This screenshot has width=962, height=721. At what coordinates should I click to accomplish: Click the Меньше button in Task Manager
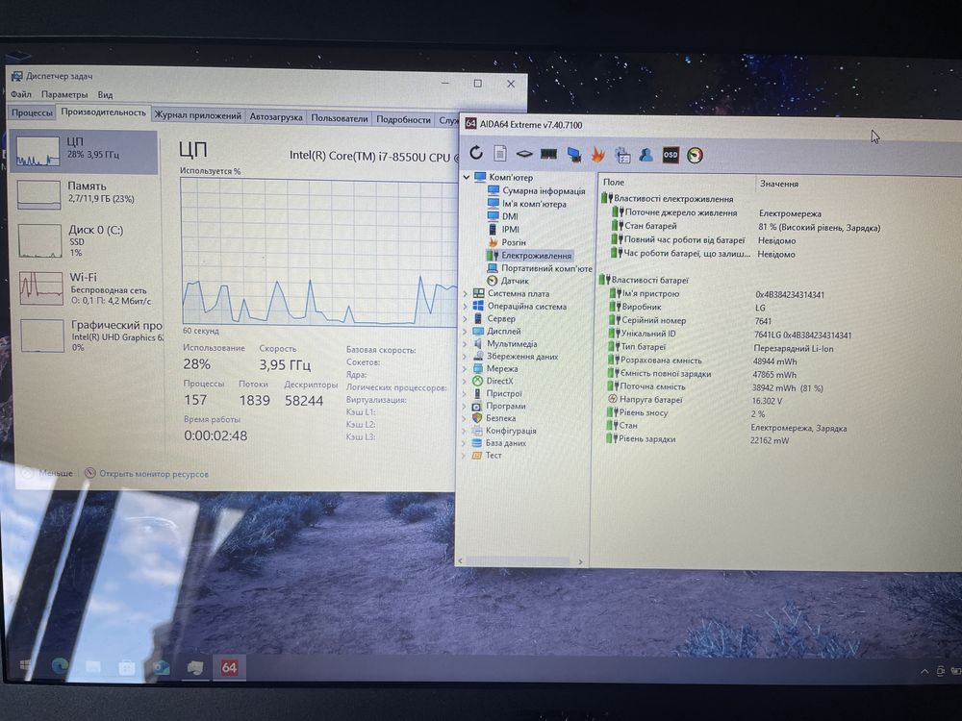click(48, 473)
